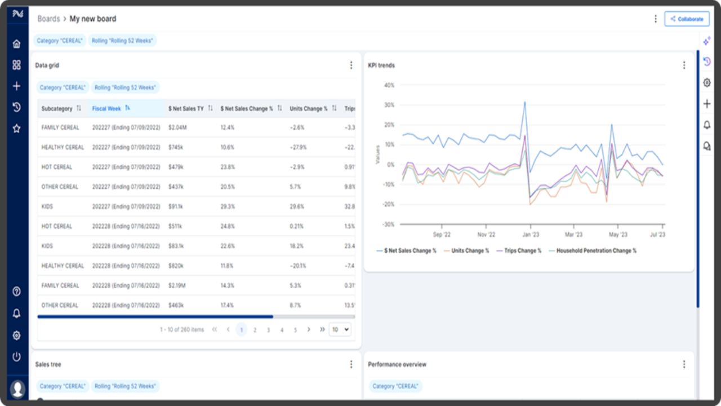721x406 pixels.
Task: Click Performance overview Category "CEREAL" chip
Action: pyautogui.click(x=395, y=386)
